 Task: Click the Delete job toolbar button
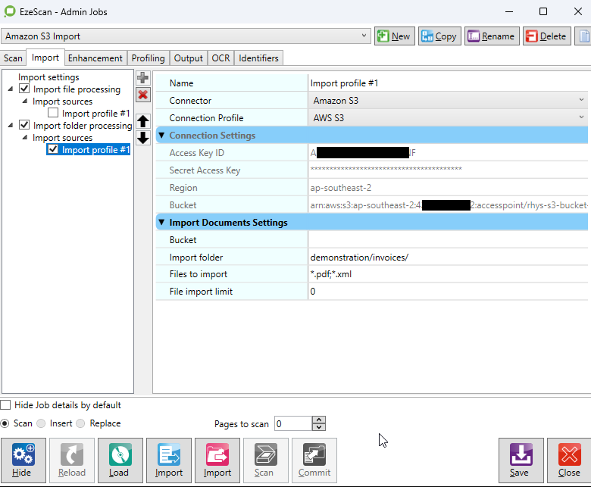pyautogui.click(x=546, y=36)
